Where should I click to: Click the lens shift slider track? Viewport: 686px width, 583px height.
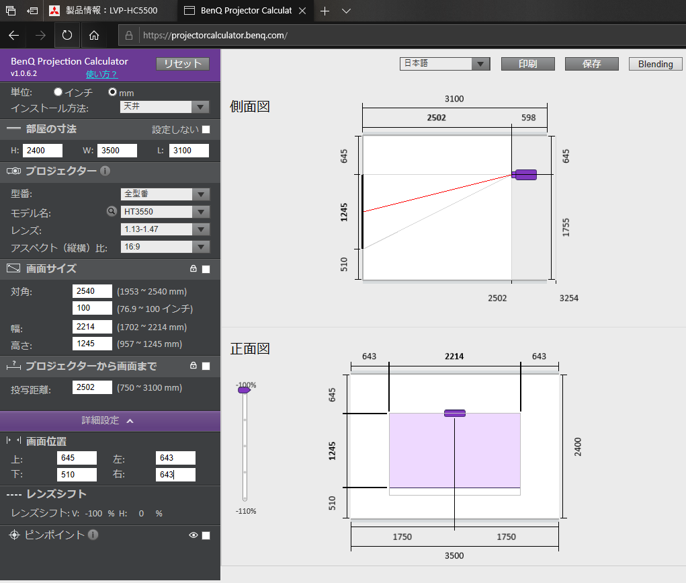[x=245, y=446]
